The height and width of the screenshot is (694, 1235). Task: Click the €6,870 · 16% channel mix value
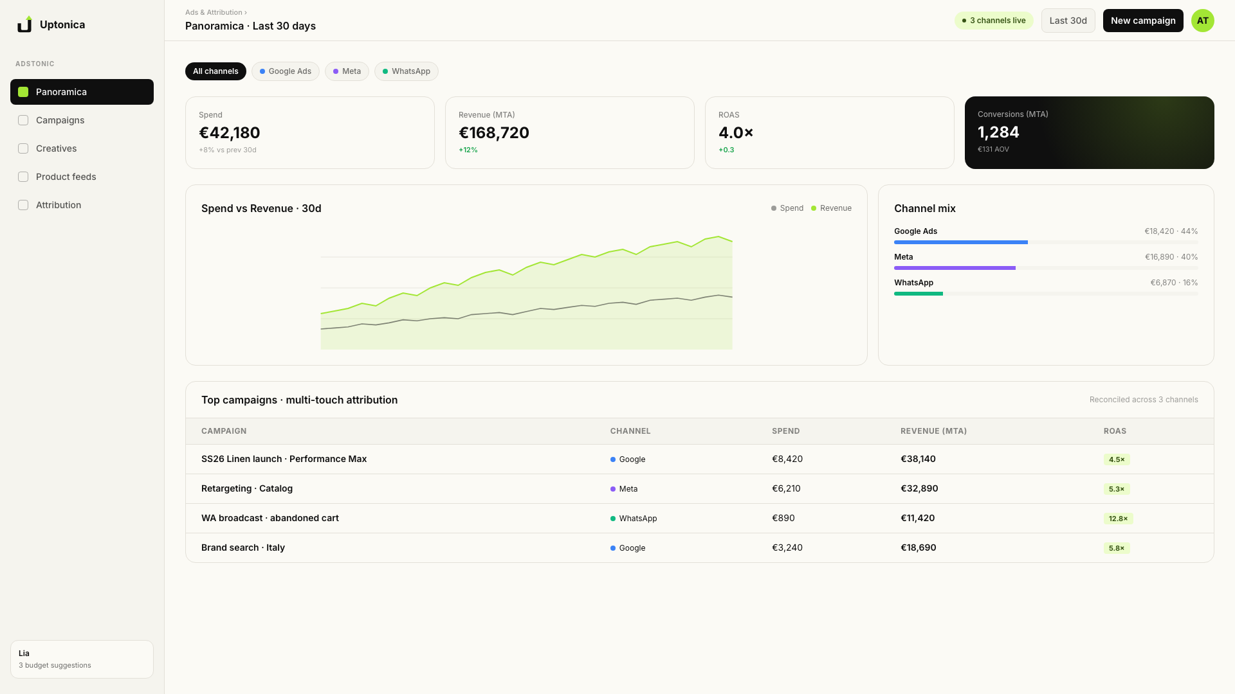point(1174,283)
